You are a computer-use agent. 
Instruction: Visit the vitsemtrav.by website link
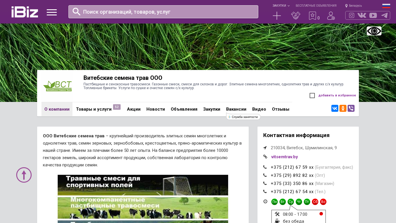(284, 157)
